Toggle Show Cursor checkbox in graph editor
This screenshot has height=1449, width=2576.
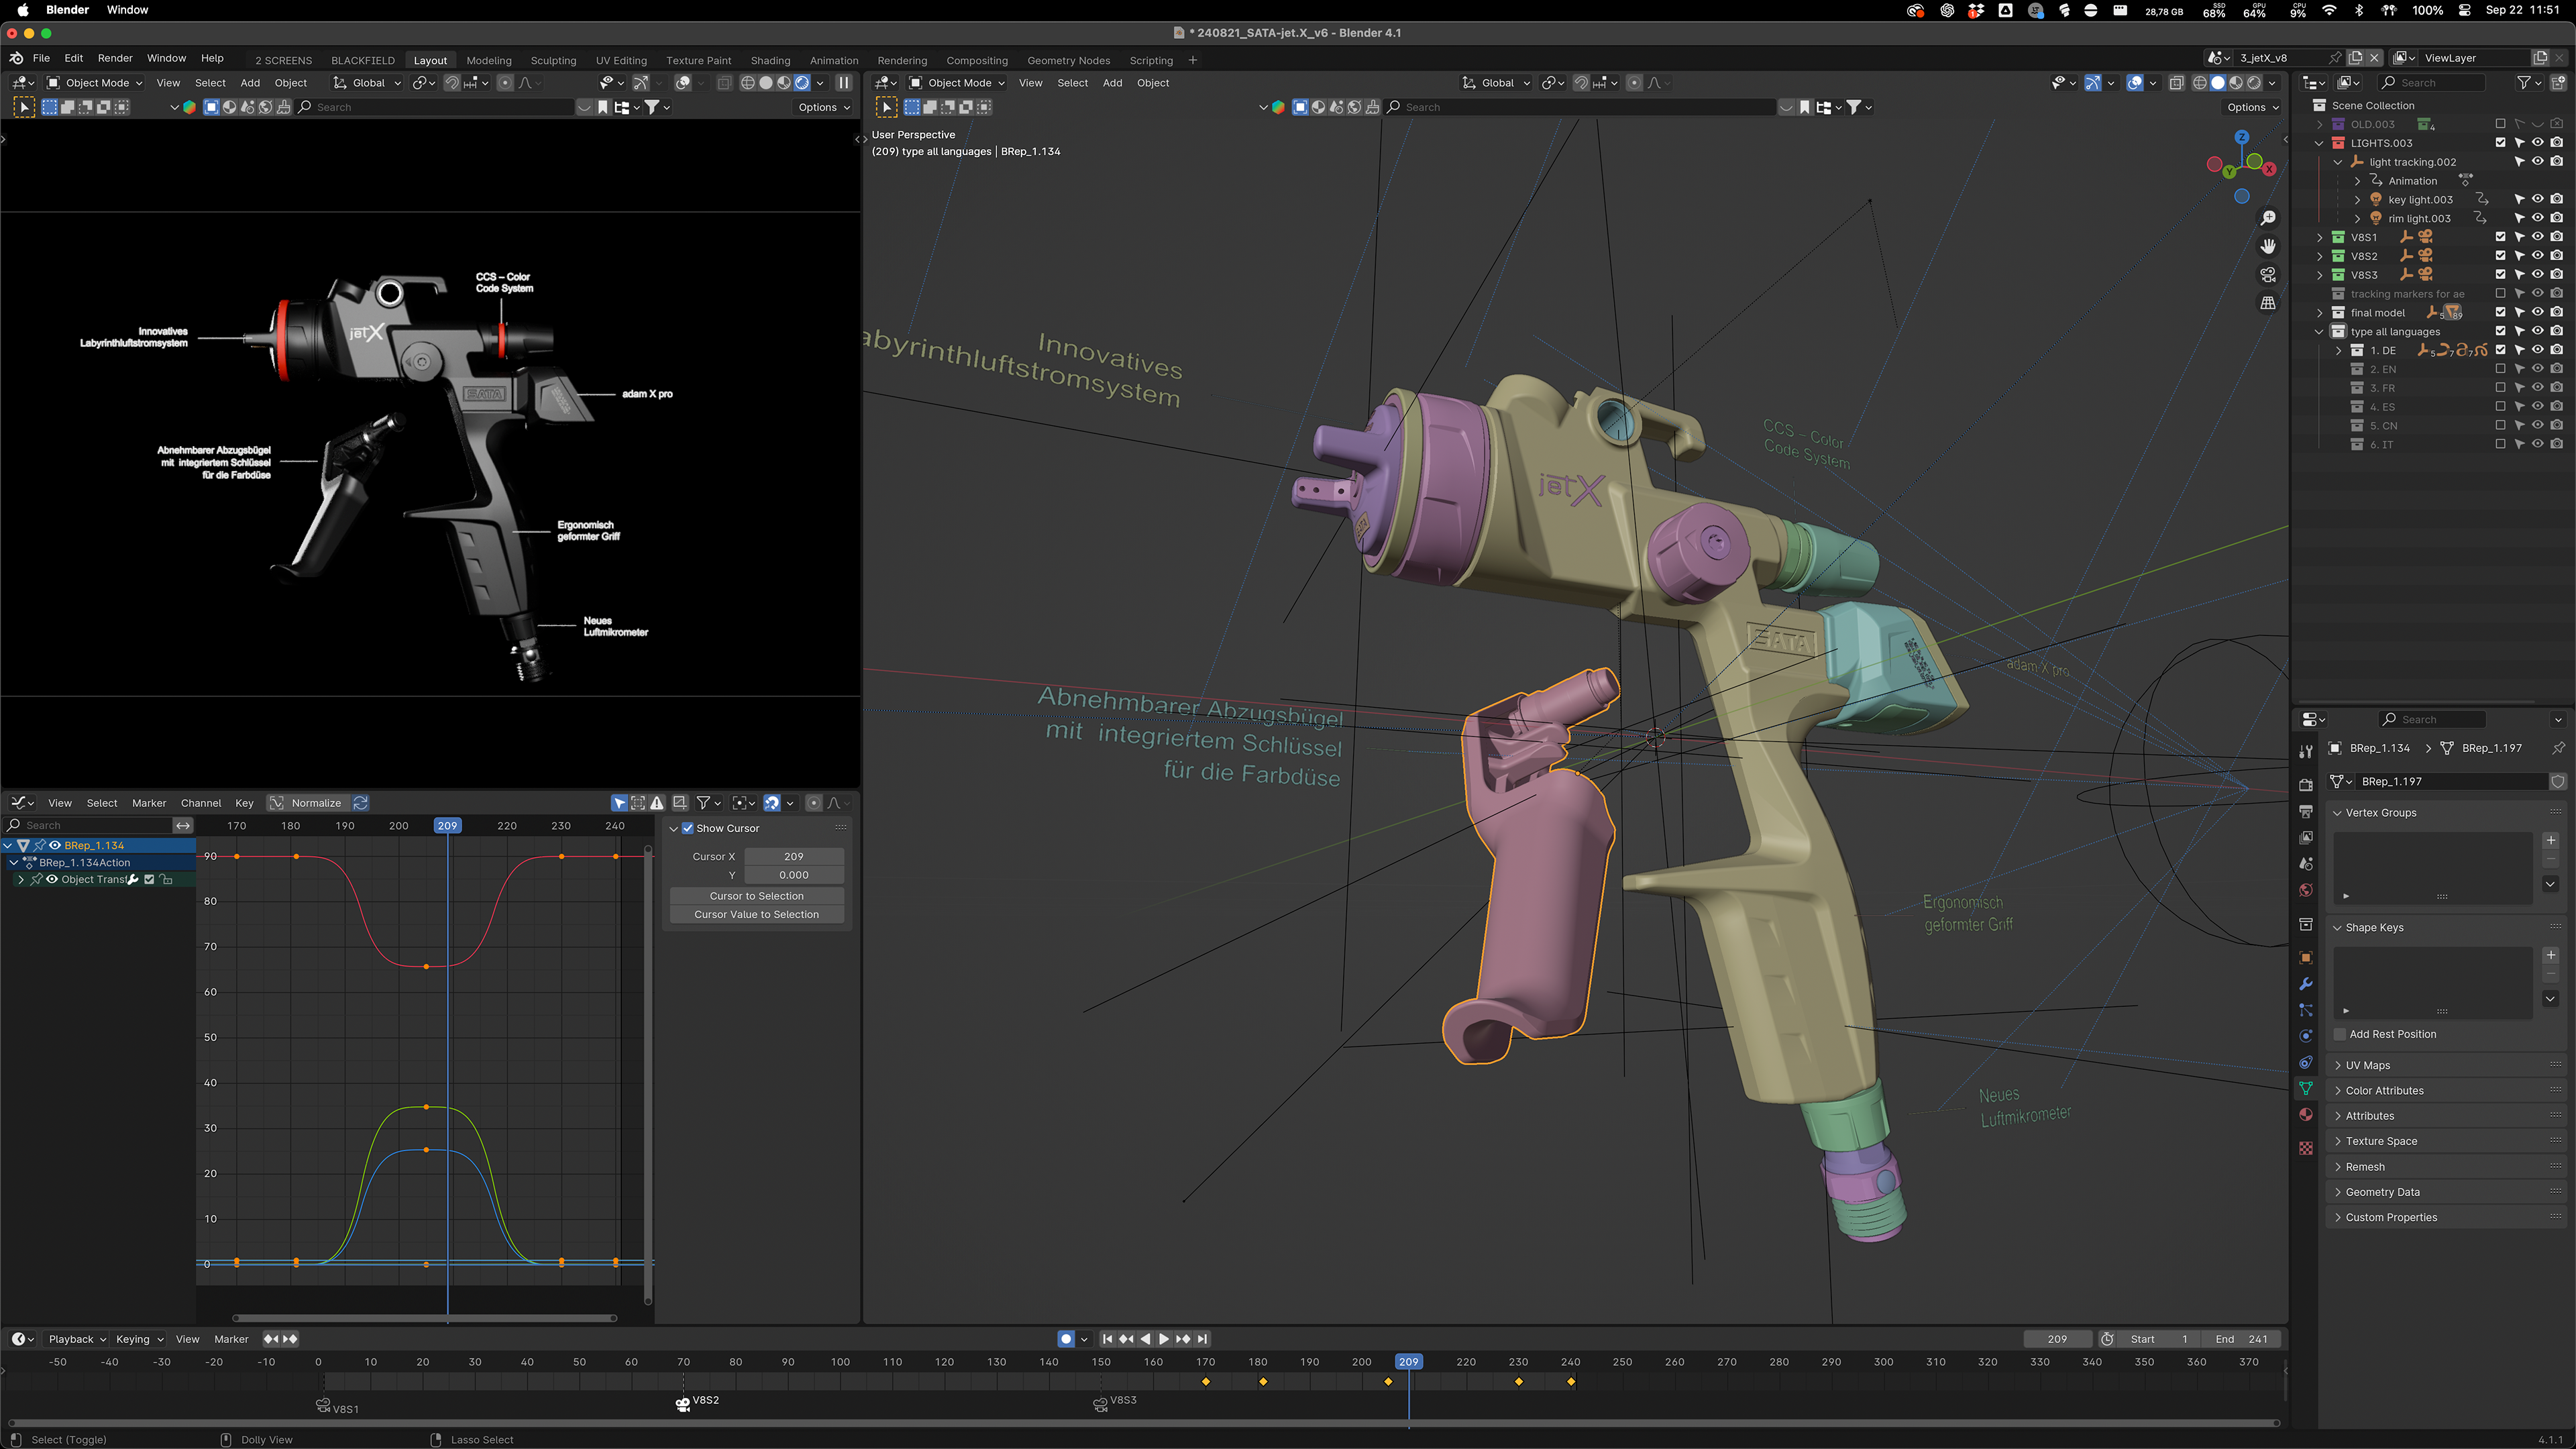(687, 828)
